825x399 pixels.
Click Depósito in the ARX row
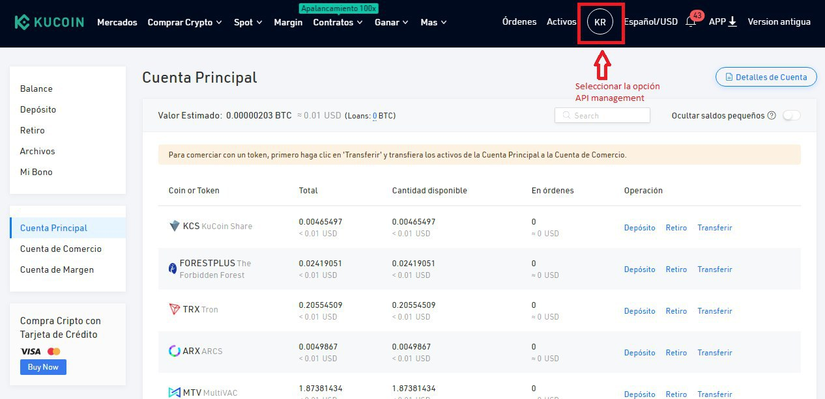coord(639,353)
